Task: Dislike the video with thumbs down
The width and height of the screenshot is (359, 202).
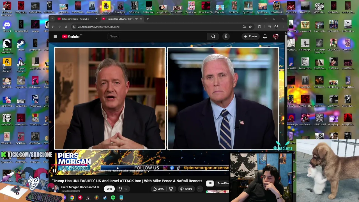Action: (171, 189)
